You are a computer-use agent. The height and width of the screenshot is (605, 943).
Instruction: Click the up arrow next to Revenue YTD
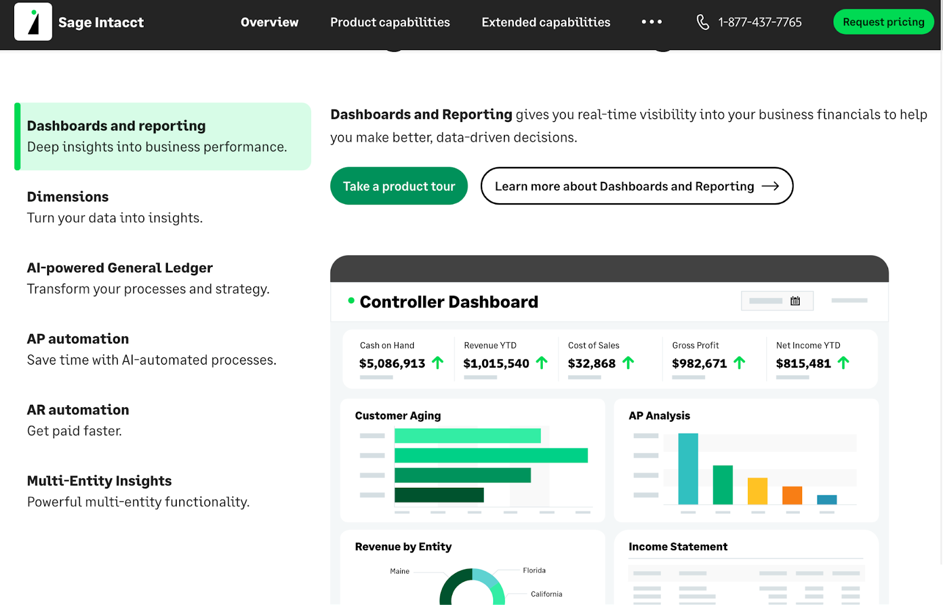542,363
